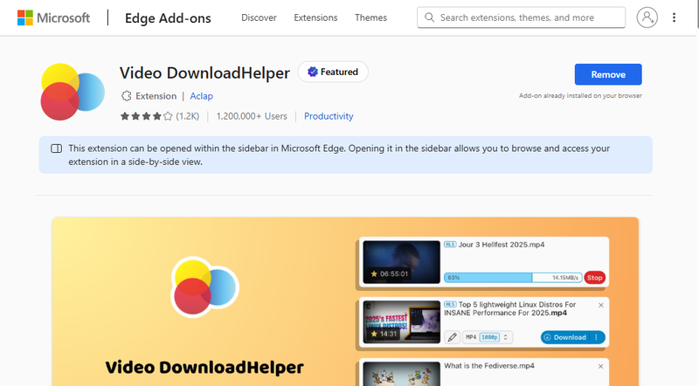Click the Download button in preview
Screen dimensions: 699x386
click(565, 337)
